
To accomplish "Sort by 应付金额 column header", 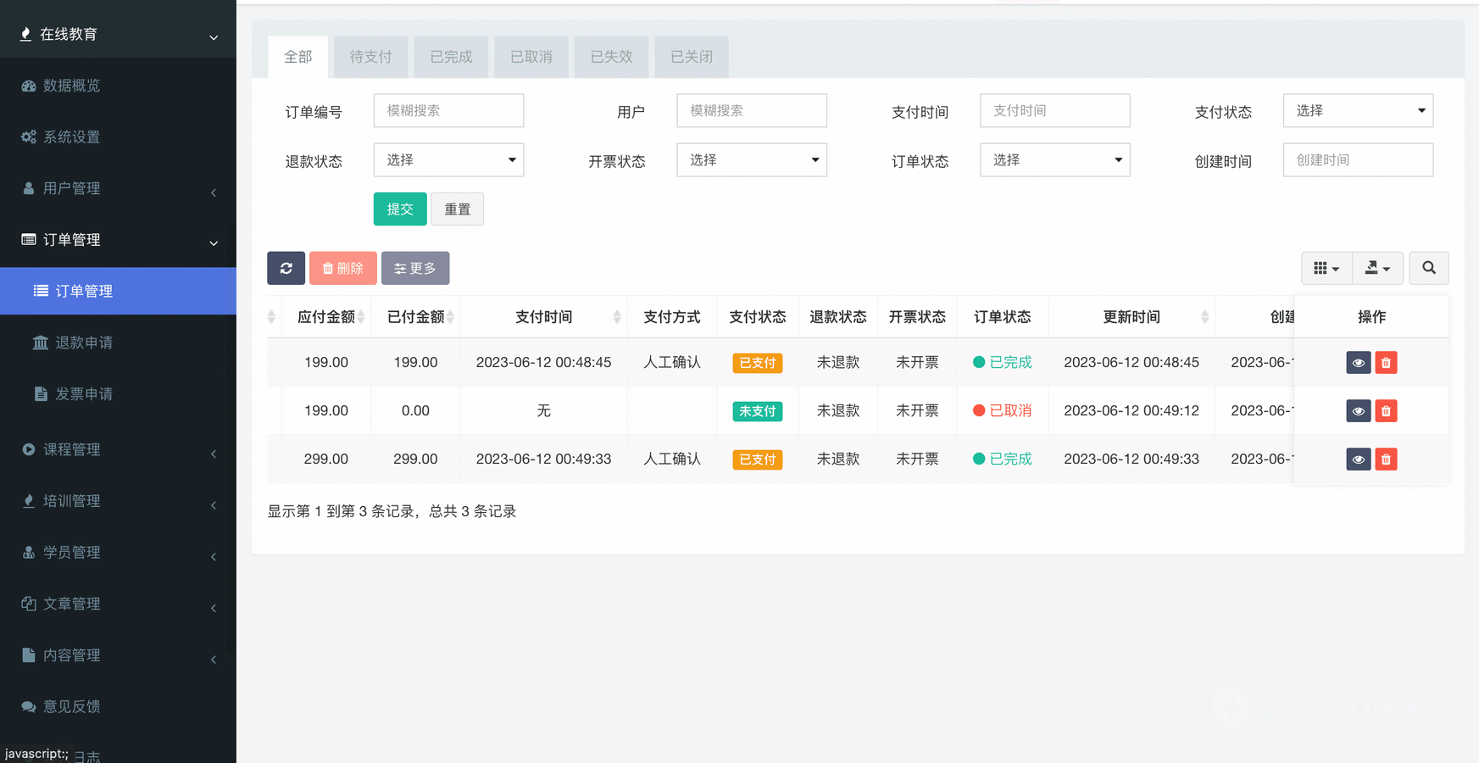I will pyautogui.click(x=326, y=317).
